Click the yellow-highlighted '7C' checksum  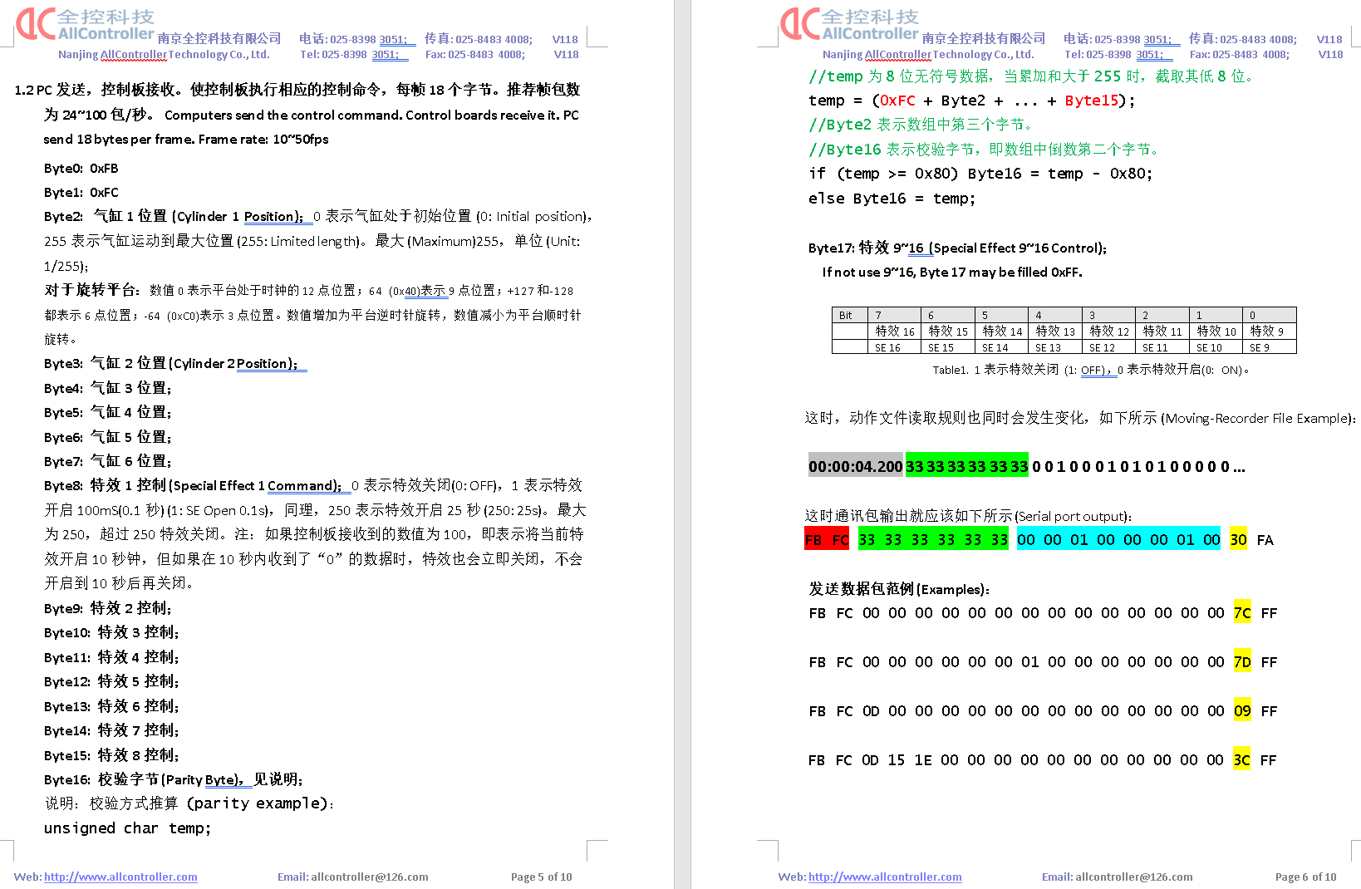1242,613
